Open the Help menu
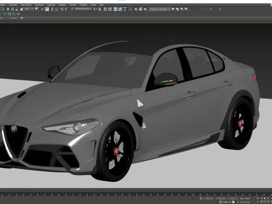Screen dimensions: 272x204 (x=101, y=5)
